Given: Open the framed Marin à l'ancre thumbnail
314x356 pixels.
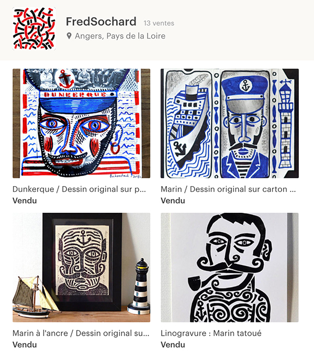Looking at the screenshot, I should [x=82, y=268].
